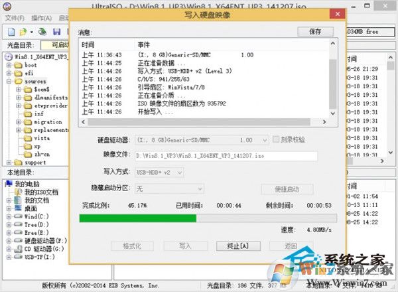398x292 pixels.
Task: Click the message log scroll-down arrow
Action: click(333, 113)
